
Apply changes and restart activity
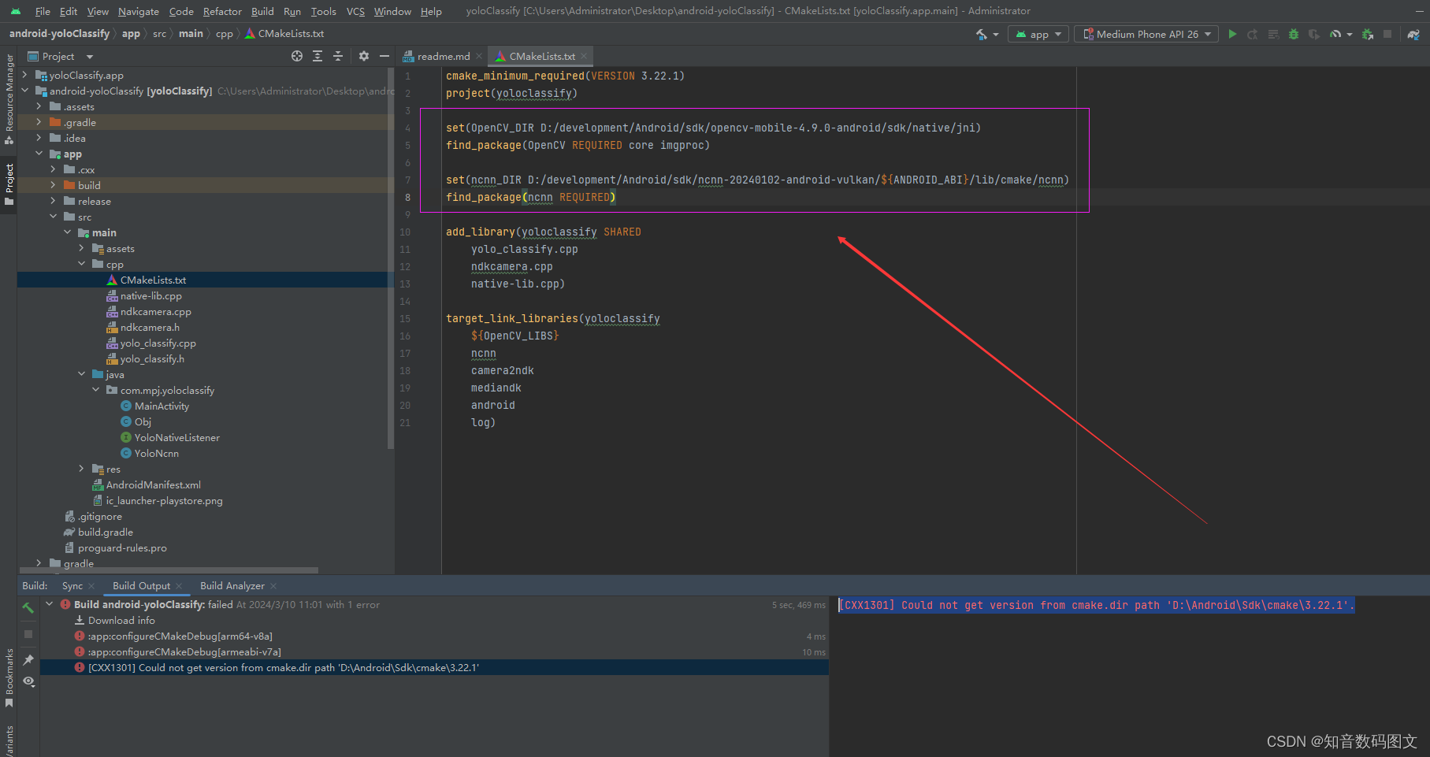[1254, 34]
